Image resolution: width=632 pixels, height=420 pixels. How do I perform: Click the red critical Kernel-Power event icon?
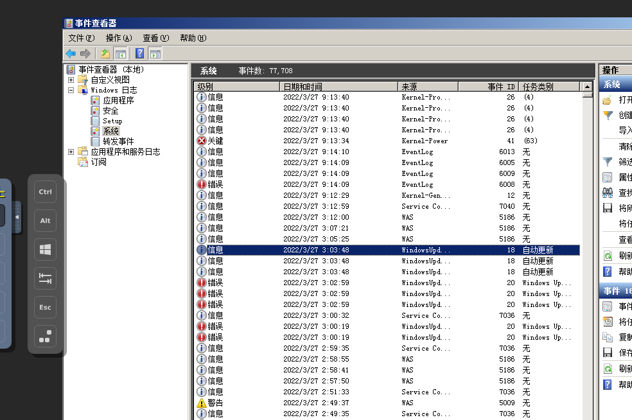202,141
